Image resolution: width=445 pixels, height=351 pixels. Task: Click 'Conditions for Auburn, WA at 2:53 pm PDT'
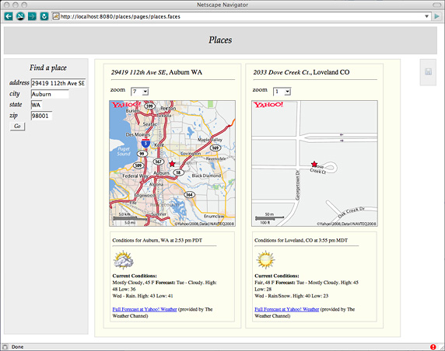click(157, 240)
